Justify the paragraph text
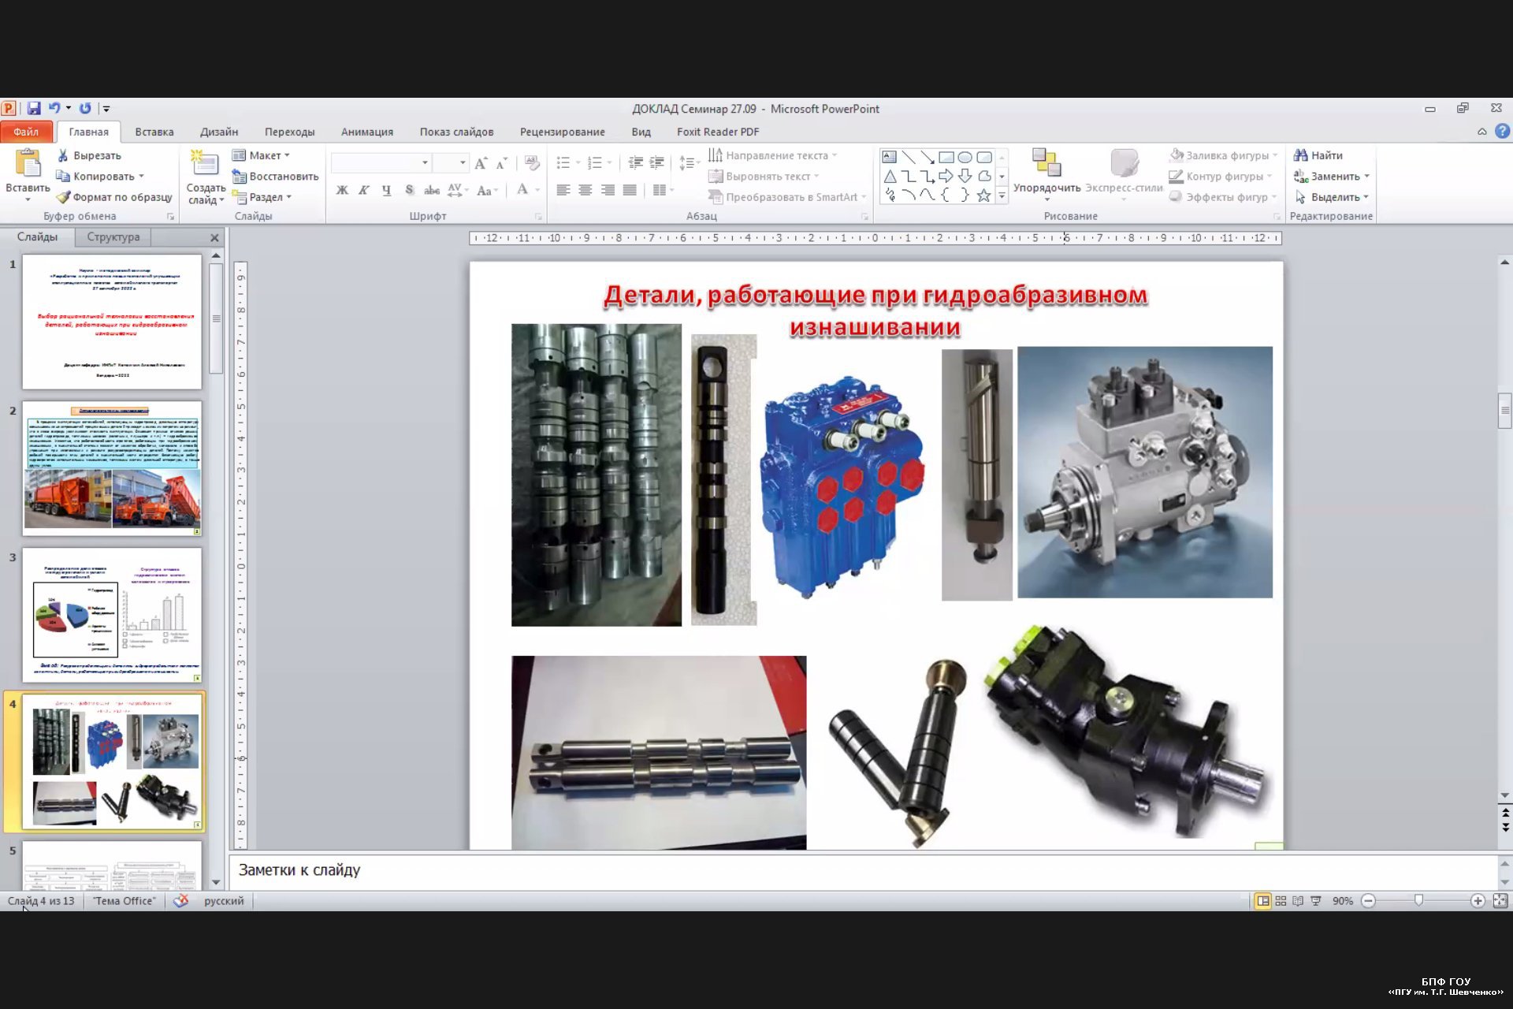 coord(630,190)
